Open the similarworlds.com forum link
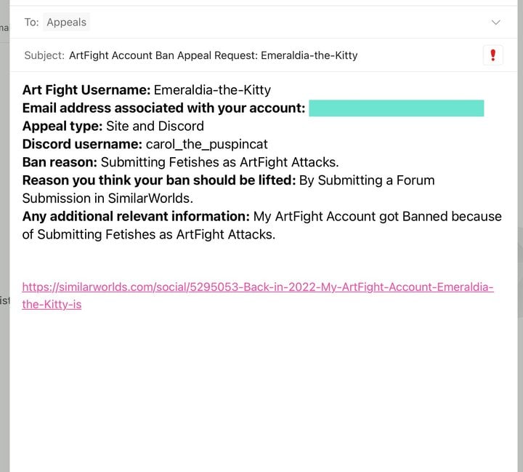Viewport: 523px width, 472px height. 258,295
